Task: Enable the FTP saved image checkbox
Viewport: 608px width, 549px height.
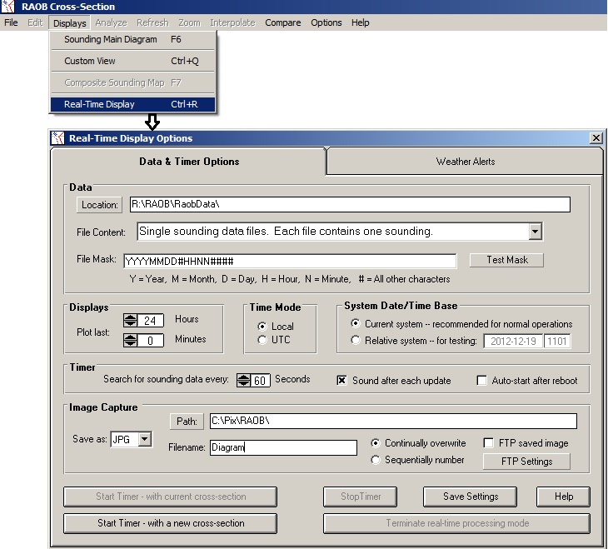Action: tap(489, 442)
